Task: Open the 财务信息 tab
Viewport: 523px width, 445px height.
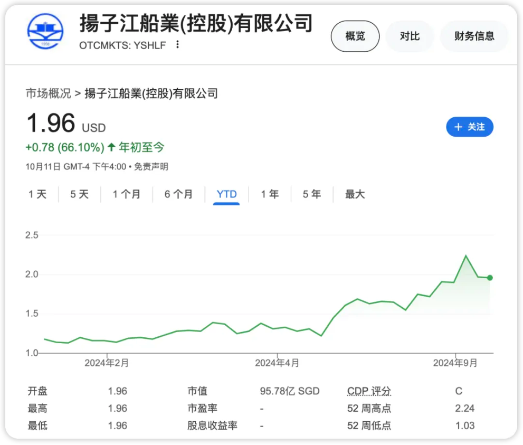Action: [x=474, y=36]
